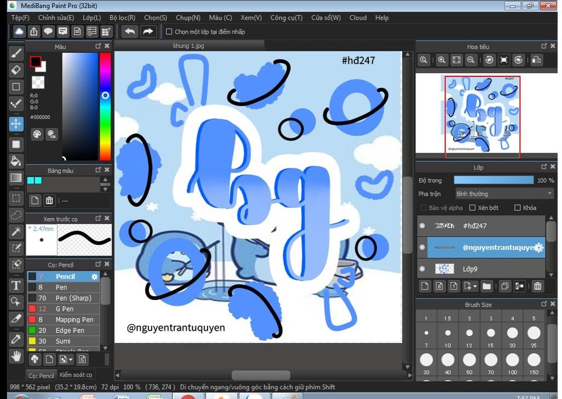Open the Tệp(F) menu
562x399 pixels.
(x=20, y=18)
